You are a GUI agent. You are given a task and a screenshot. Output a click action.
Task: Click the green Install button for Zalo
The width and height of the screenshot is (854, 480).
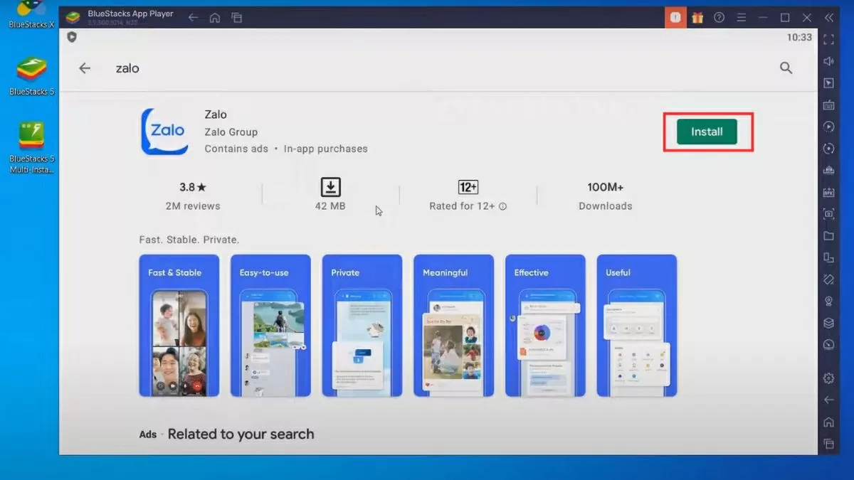click(707, 132)
